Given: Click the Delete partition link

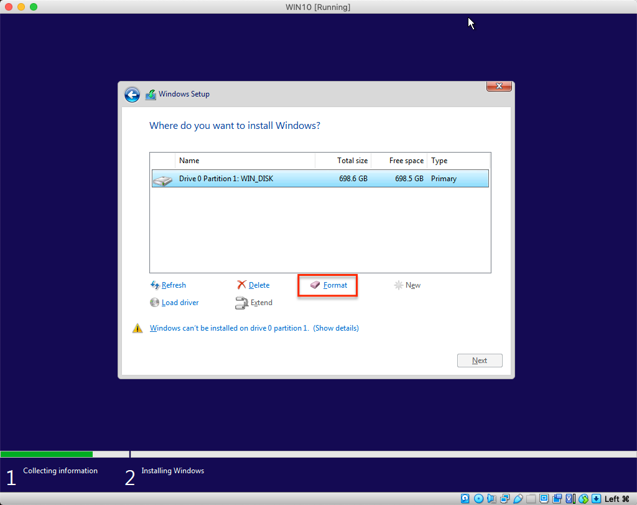Looking at the screenshot, I should pos(259,285).
